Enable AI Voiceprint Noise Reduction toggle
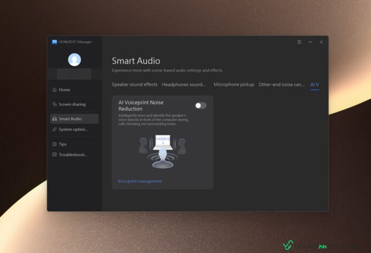Viewport: 371px width, 253px height. pyautogui.click(x=200, y=105)
